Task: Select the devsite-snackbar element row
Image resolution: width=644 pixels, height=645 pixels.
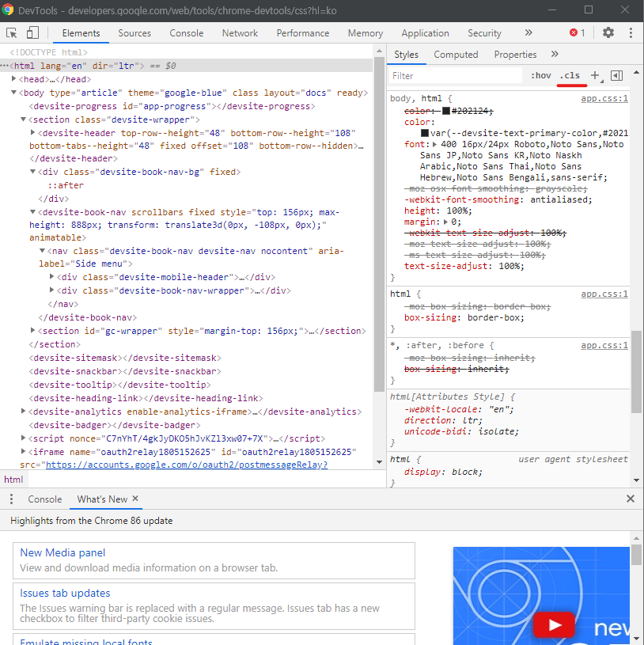Action: pos(125,371)
